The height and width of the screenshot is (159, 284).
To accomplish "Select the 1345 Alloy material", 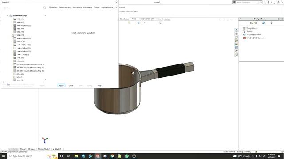I will (x=20, y=58).
